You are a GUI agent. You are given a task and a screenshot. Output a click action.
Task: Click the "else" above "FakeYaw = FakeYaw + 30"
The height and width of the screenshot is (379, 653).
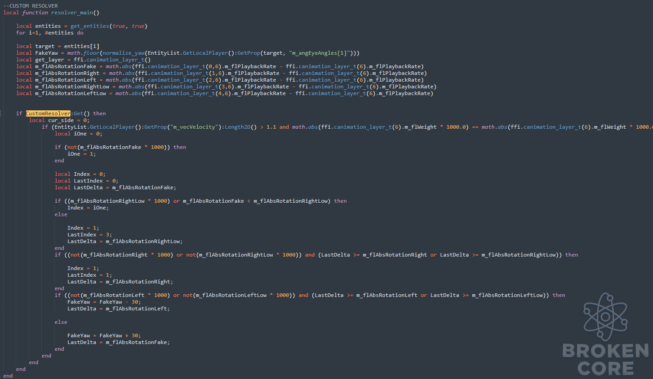[61, 322]
